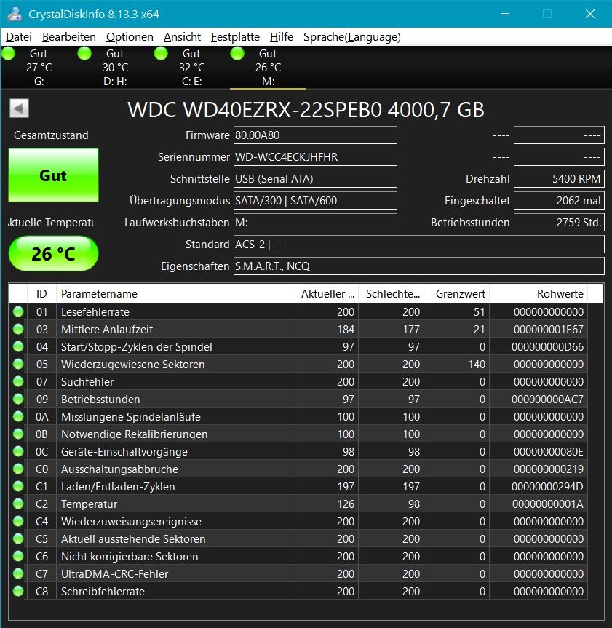
Task: Click disk title WDC WD40EZRX-22SPEB0
Action: 306,109
